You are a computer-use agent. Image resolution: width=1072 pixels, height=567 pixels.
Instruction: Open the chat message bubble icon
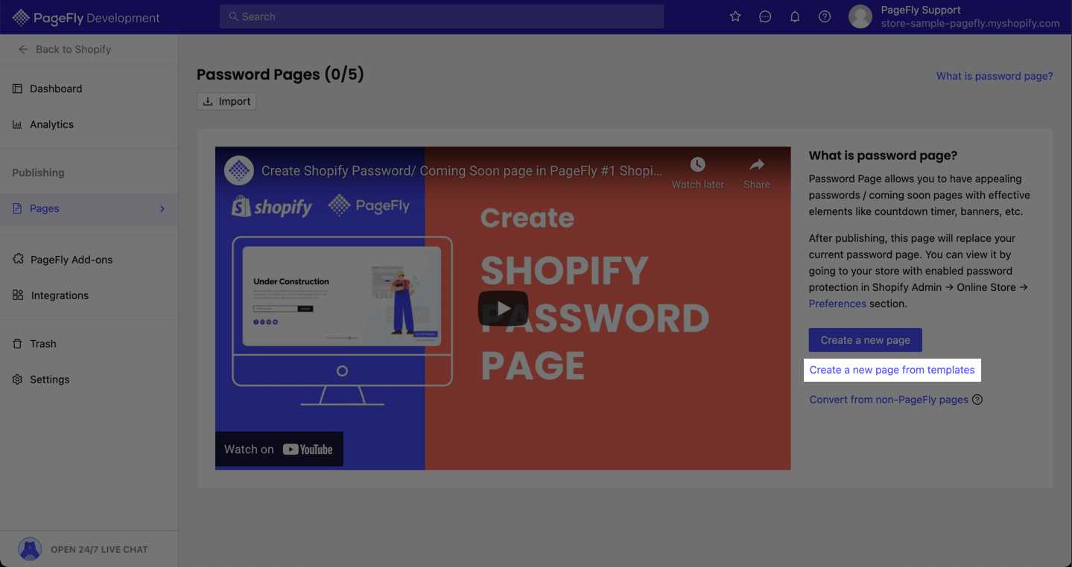coord(765,16)
